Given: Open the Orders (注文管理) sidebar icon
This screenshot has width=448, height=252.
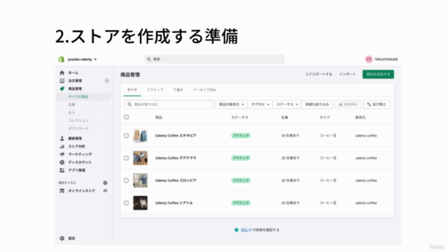Looking at the screenshot, I should click(62, 81).
